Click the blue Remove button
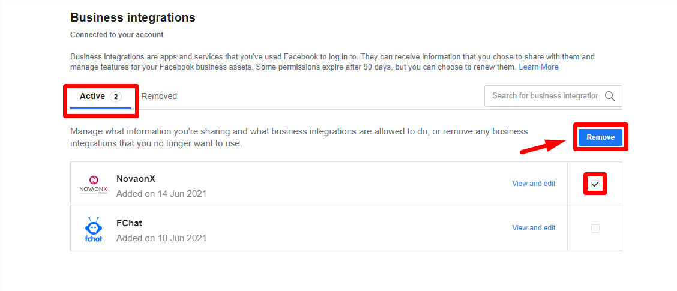This screenshot has width=677, height=291. coord(601,137)
